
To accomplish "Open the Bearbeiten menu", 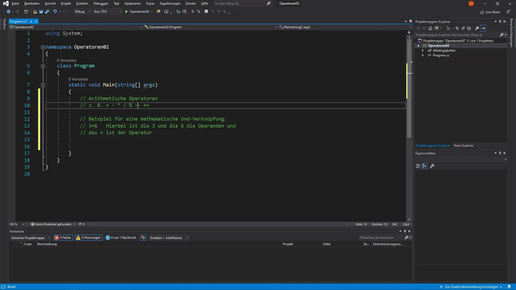I will point(32,3).
